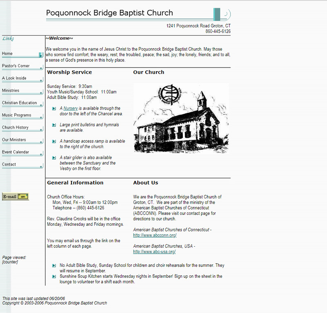Screen dimensions: 327x313
Task: Click the teal header decoration graphic
Action: point(222,14)
